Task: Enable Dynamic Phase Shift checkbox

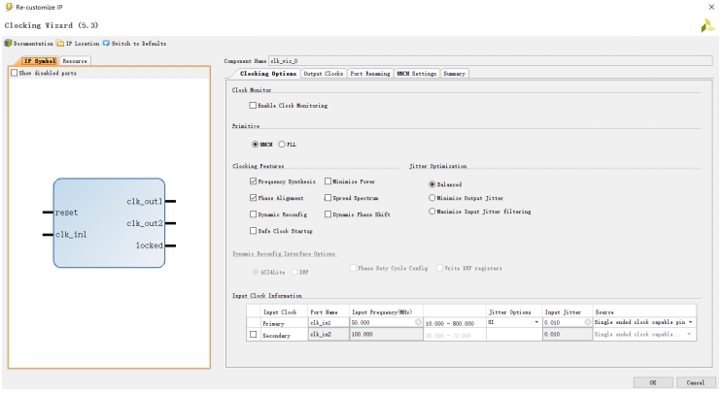Action: [x=328, y=214]
